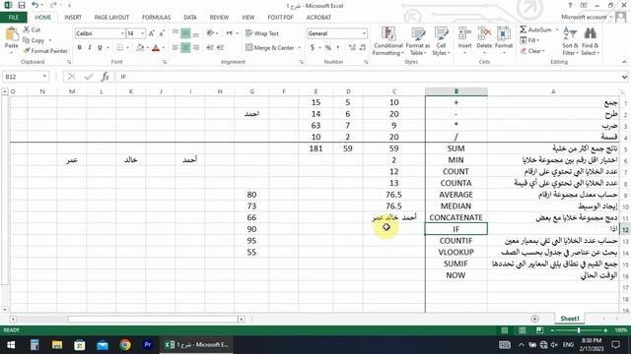The image size is (631, 354).
Task: Cut the selected cell
Action: pyautogui.click(x=32, y=29)
